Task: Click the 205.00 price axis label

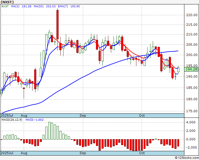Action: [x=192, y=45]
